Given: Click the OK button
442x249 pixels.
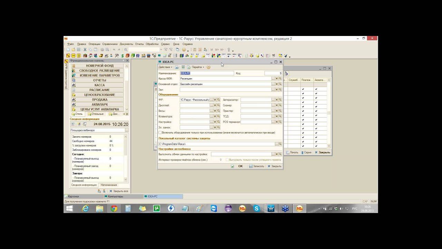Looking at the screenshot, I should point(240,166).
